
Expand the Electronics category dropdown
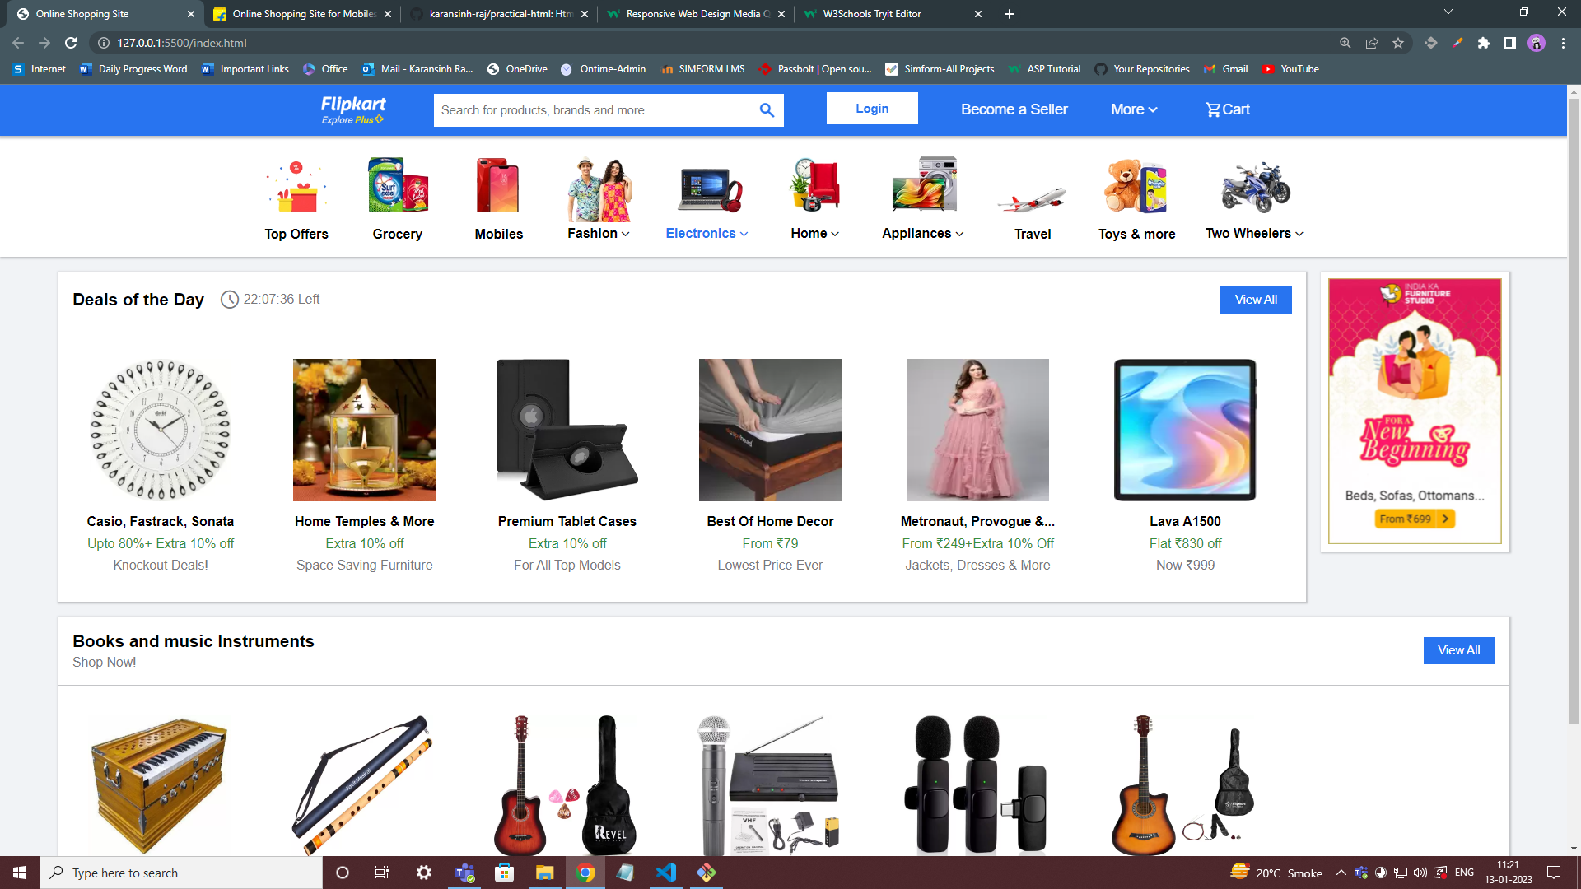(x=707, y=233)
